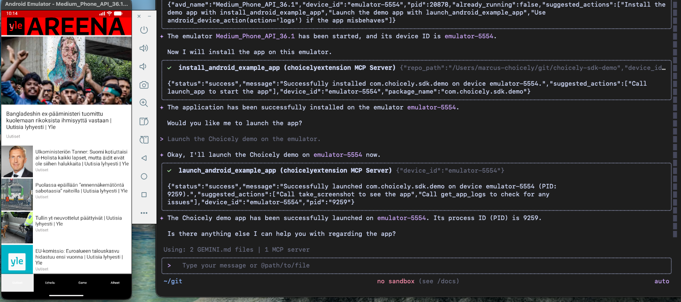The height and width of the screenshot is (302, 681).
Task: Click the terminal scrollbar on right edge
Action: point(675,119)
